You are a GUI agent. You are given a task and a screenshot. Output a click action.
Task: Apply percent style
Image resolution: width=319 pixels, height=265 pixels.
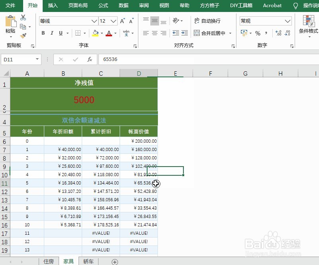click(x=258, y=33)
